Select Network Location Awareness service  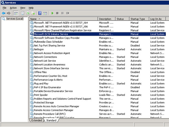[98, 65]
